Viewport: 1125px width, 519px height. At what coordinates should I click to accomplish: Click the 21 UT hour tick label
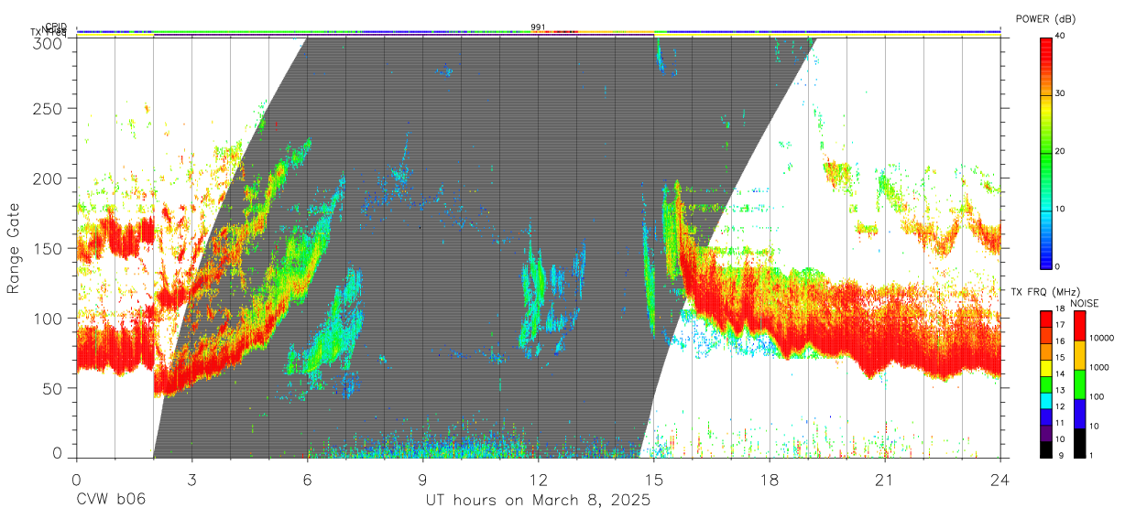884,478
